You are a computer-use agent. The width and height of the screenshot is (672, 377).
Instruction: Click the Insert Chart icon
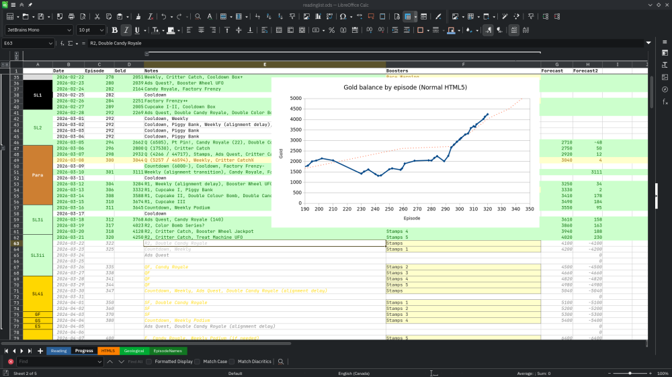pyautogui.click(x=318, y=17)
